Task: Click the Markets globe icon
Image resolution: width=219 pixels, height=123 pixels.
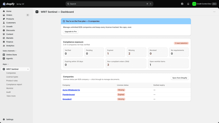Action: click(4, 38)
